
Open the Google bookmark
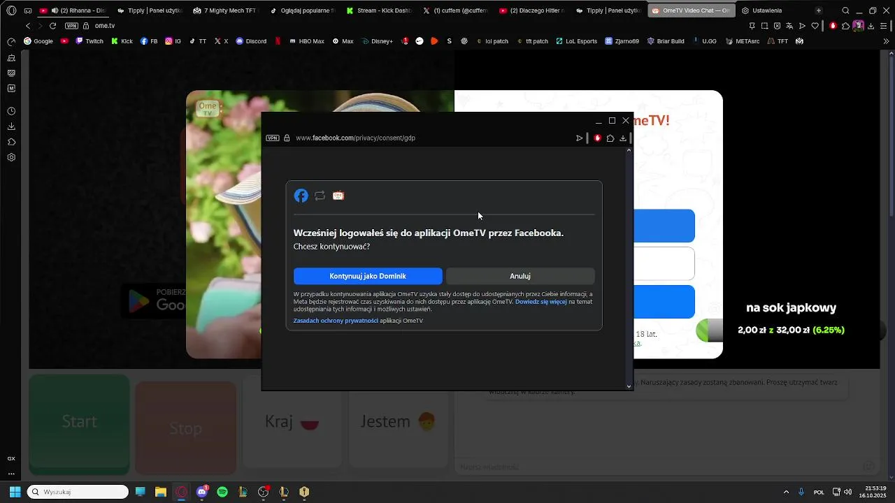[x=38, y=41]
